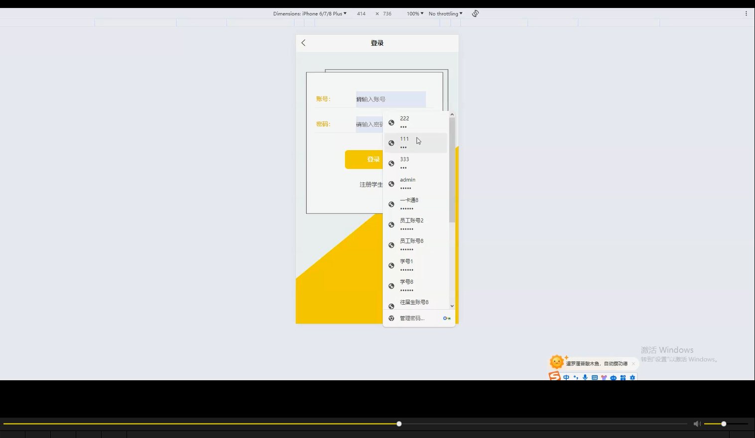Click the sun mascot icon

tap(557, 362)
